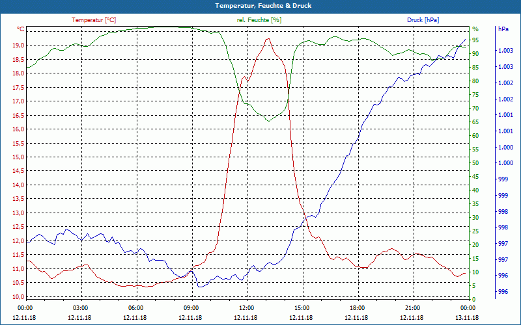
Task: Click temperature axis value '16,5'
Action: (x=18, y=116)
